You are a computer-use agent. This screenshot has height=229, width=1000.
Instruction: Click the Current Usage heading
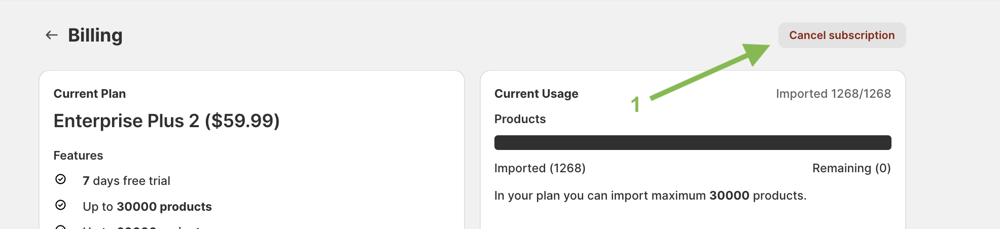537,94
